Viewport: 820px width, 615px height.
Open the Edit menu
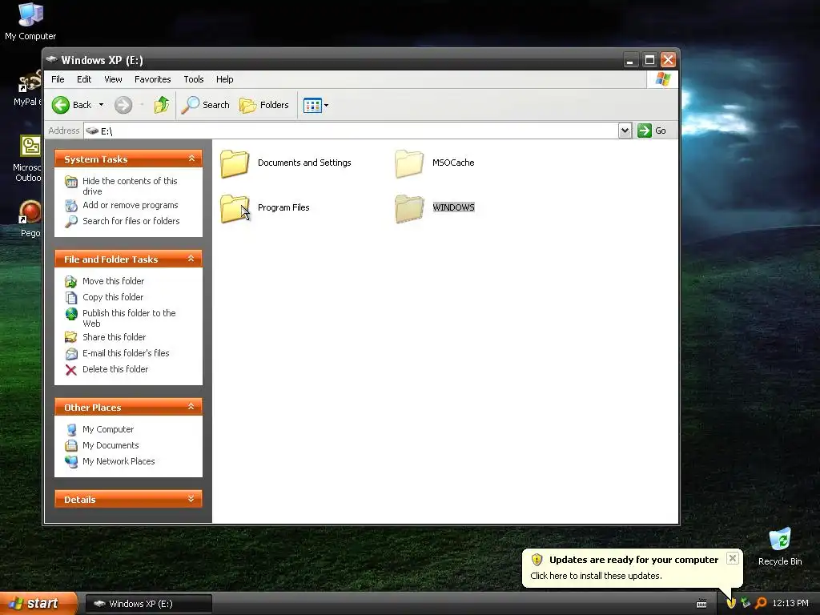83,79
